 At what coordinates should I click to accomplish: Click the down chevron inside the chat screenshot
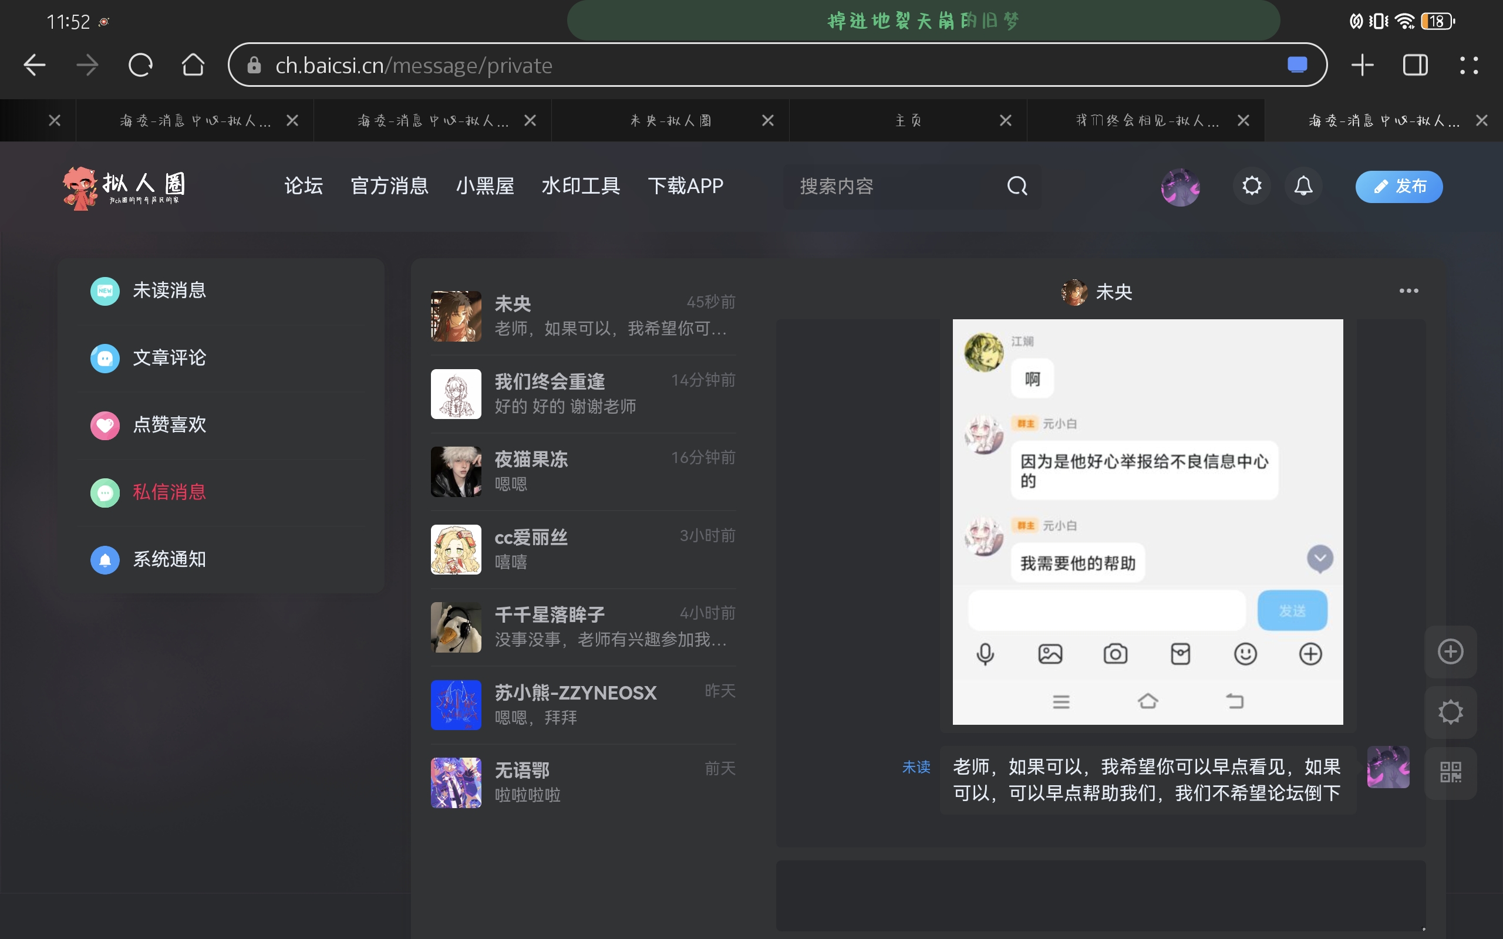coord(1320,558)
